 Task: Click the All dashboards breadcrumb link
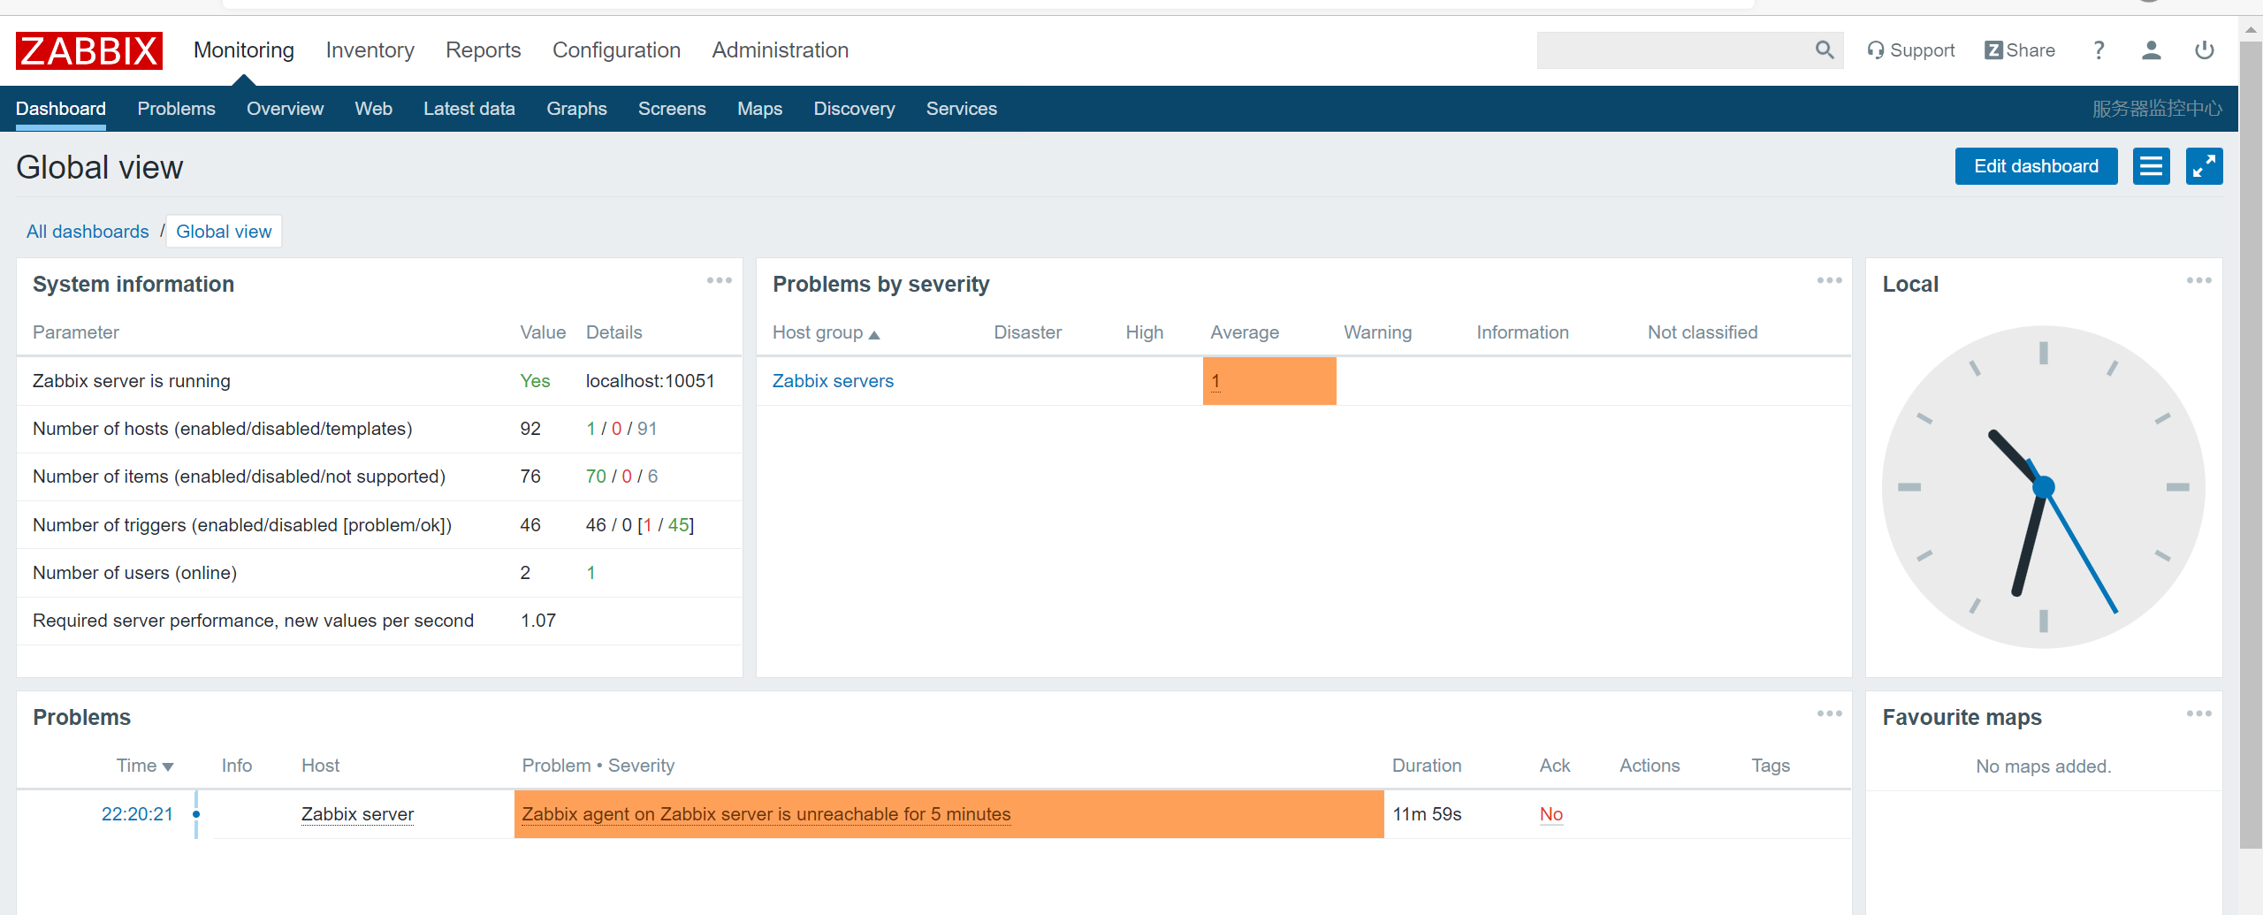point(88,232)
